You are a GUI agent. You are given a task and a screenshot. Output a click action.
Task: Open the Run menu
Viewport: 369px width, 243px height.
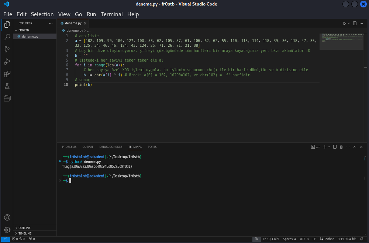91,14
